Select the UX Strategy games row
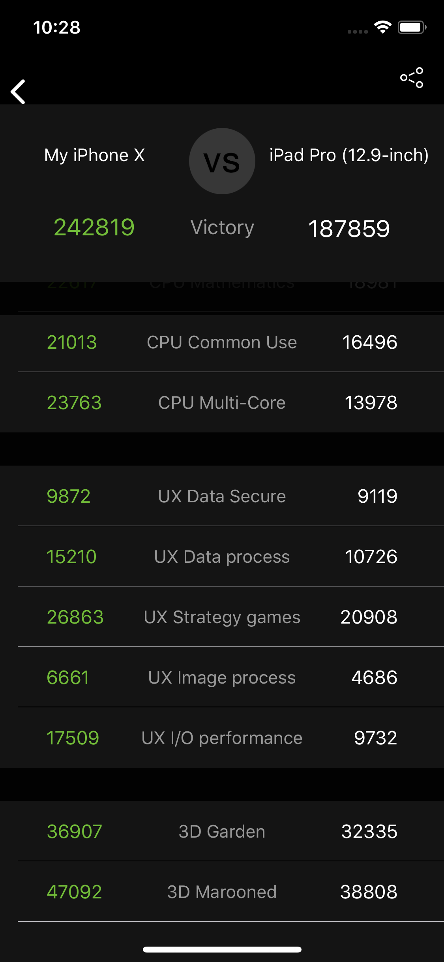This screenshot has height=962, width=444. tap(222, 617)
